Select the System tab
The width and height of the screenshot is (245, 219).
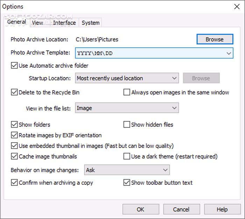[x=91, y=23]
